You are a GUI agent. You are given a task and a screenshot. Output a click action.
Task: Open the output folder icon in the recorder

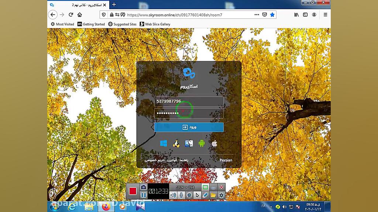pyautogui.click(x=213, y=195)
